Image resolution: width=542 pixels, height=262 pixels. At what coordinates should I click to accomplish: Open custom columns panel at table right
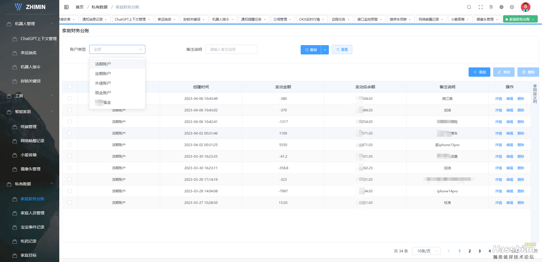[535, 94]
